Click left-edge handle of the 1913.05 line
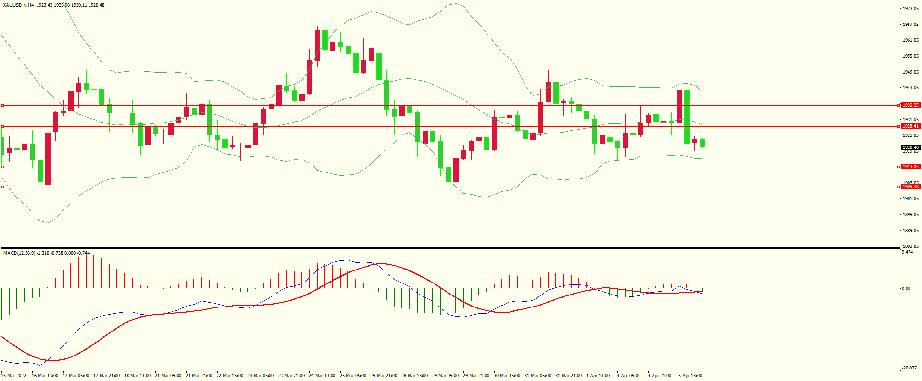This screenshot has height=381, width=922. click(x=2, y=167)
